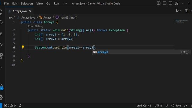The height and width of the screenshot is (108, 192).
Task: Open the Run and Debug view
Action: 1,45
